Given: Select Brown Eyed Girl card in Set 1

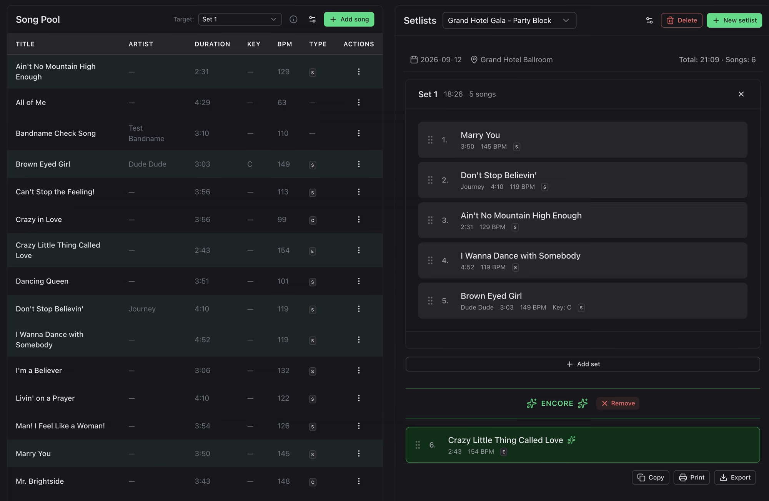Looking at the screenshot, I should (x=583, y=301).
